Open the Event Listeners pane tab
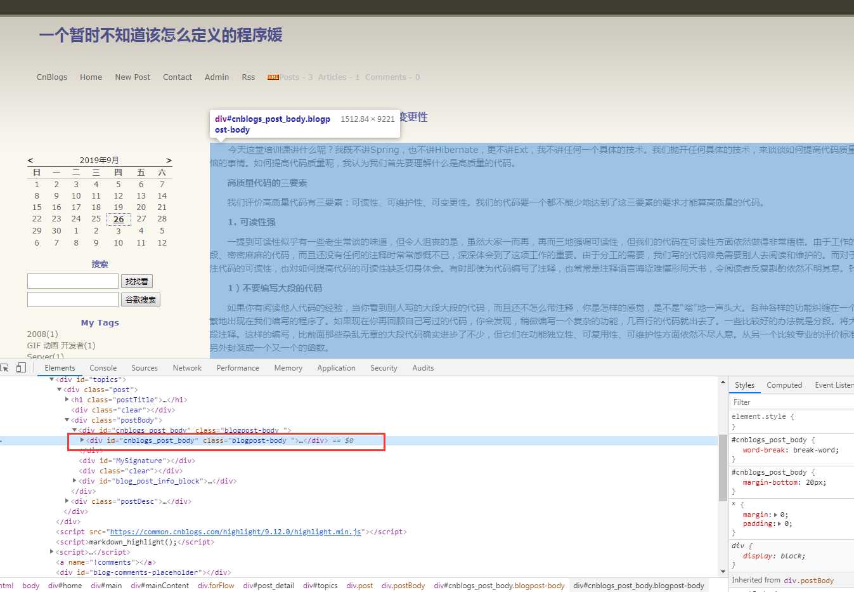Image resolution: width=854 pixels, height=592 pixels. [834, 385]
